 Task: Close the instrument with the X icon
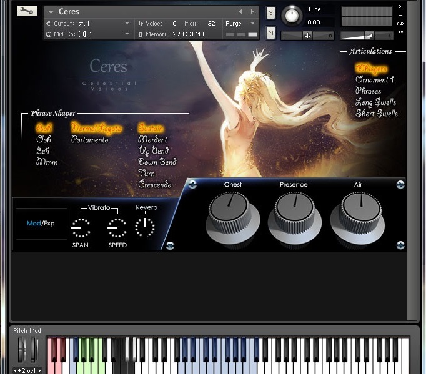tap(401, 6)
